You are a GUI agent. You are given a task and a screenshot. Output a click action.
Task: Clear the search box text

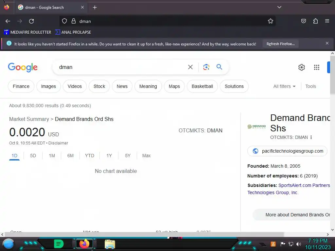point(190,67)
